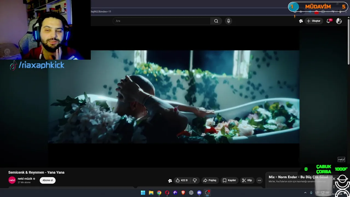Viewport: 350px width, 197px height.
Task: Click the sparkle ask icon left of likes
Action: click(x=170, y=180)
